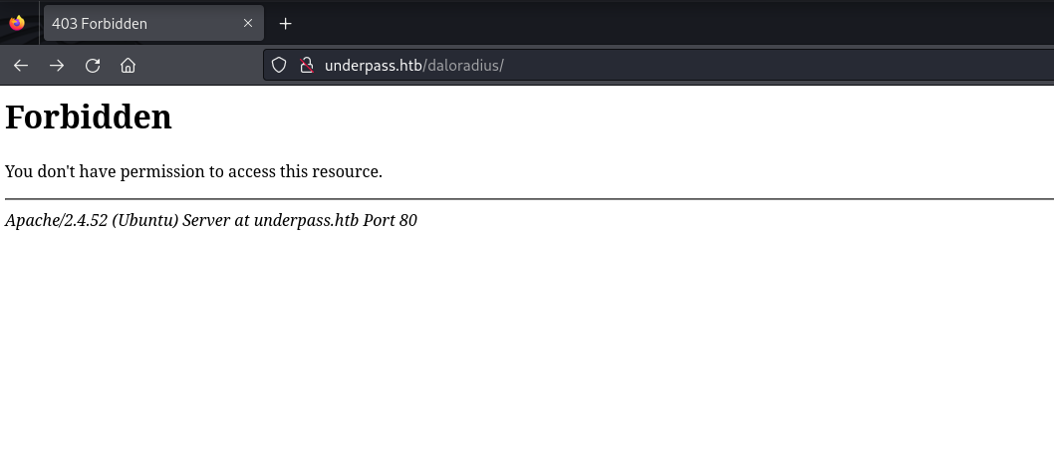1054x476 pixels.
Task: Go back to the previous page
Action: 21,66
